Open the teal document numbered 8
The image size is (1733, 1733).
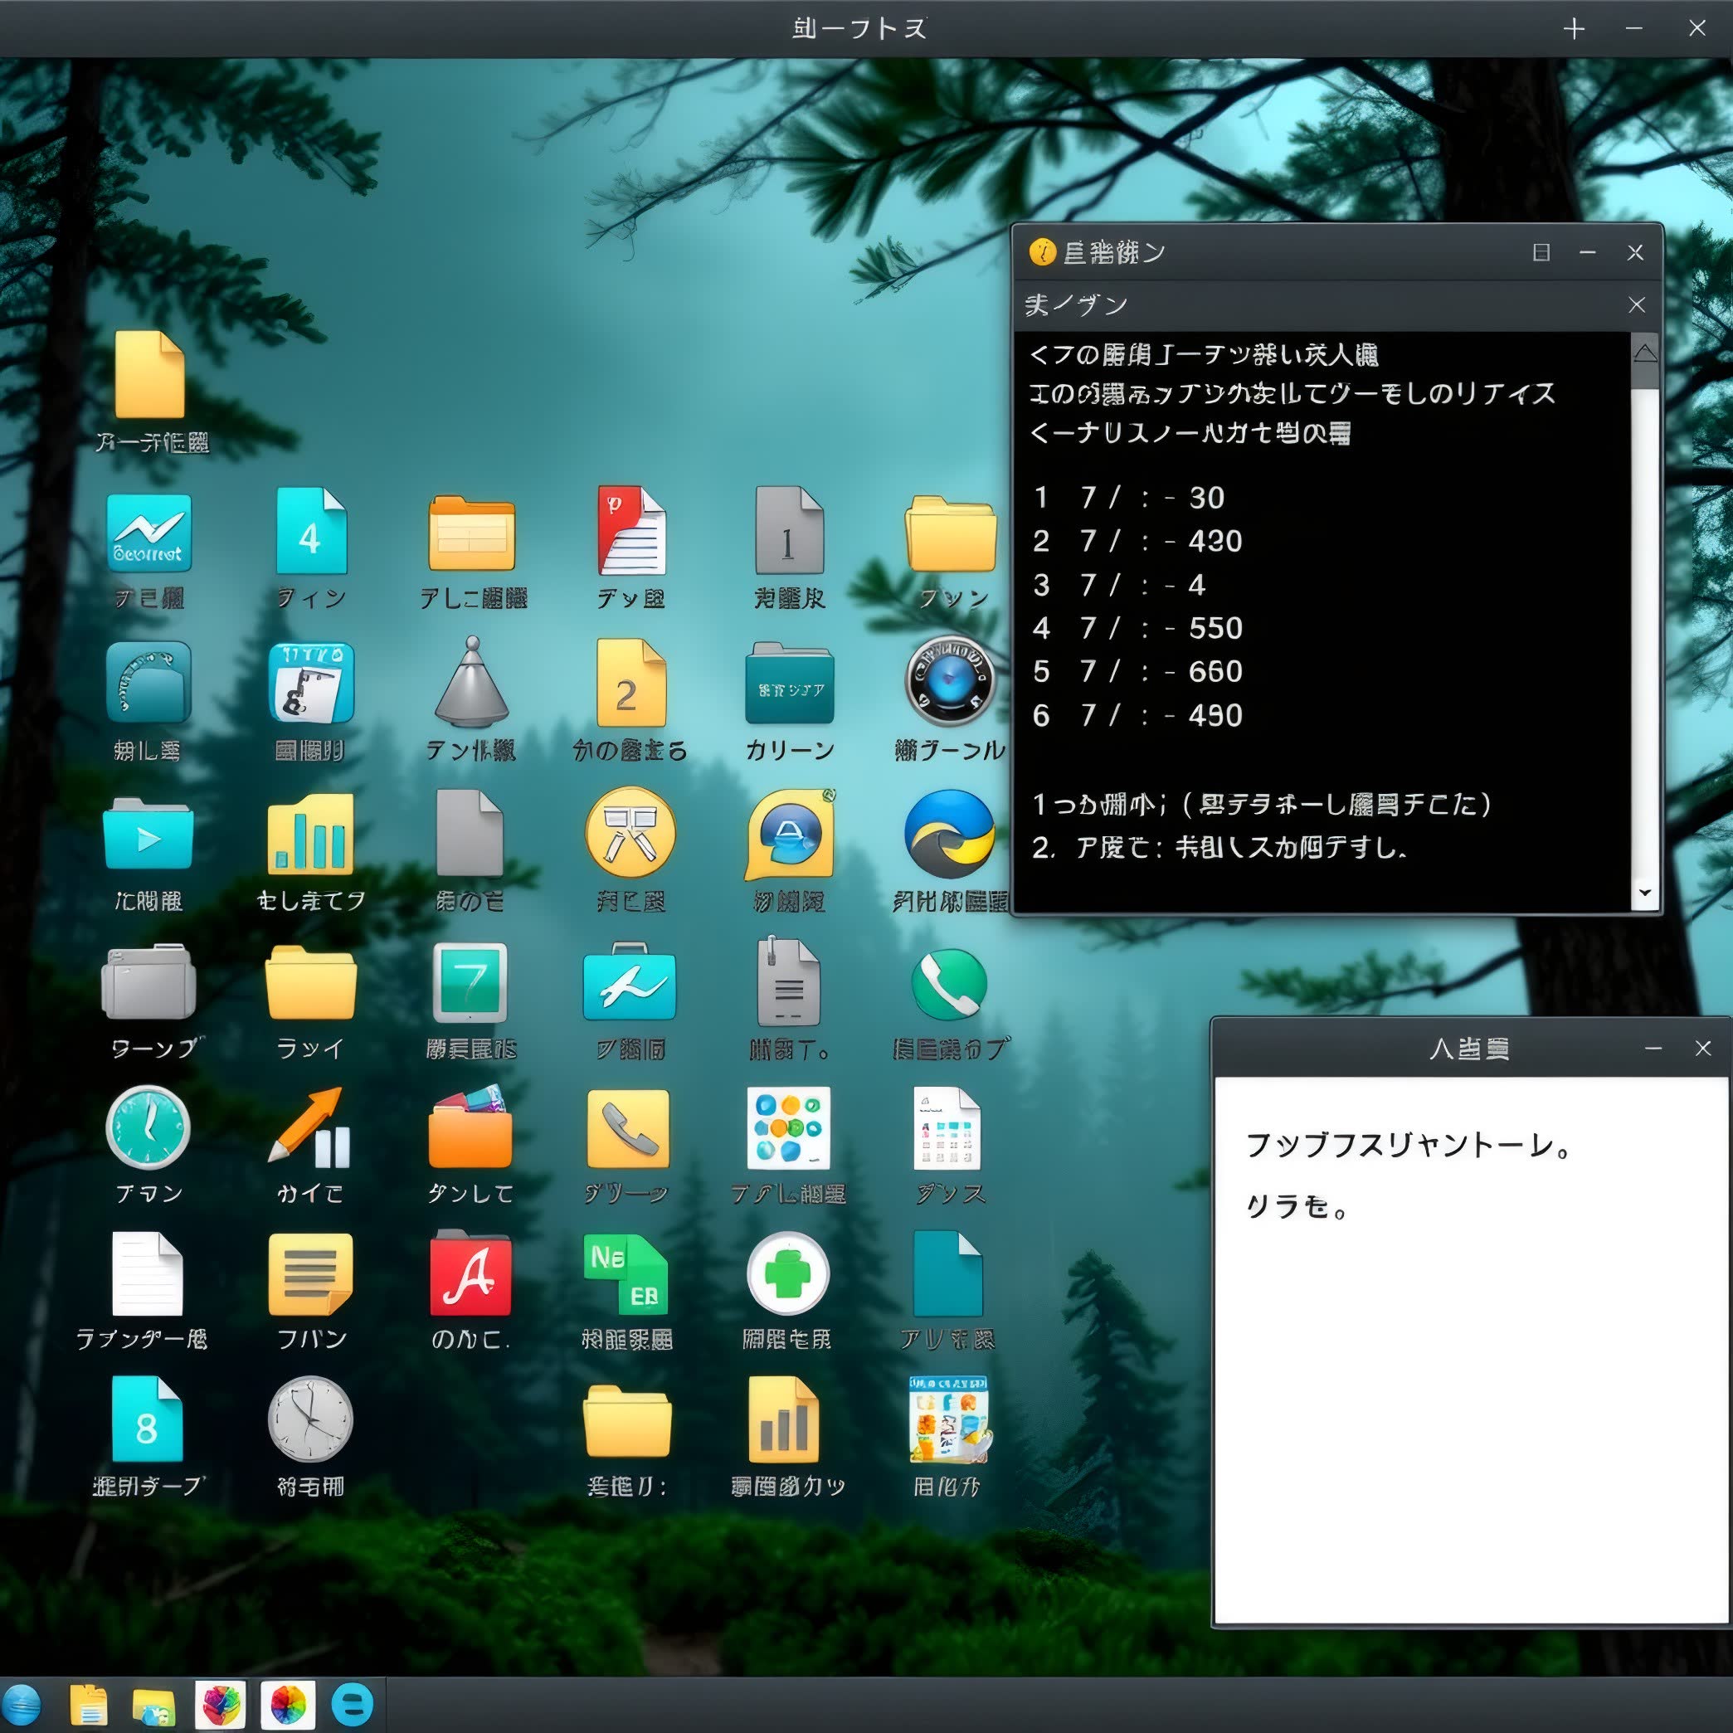click(x=147, y=1419)
